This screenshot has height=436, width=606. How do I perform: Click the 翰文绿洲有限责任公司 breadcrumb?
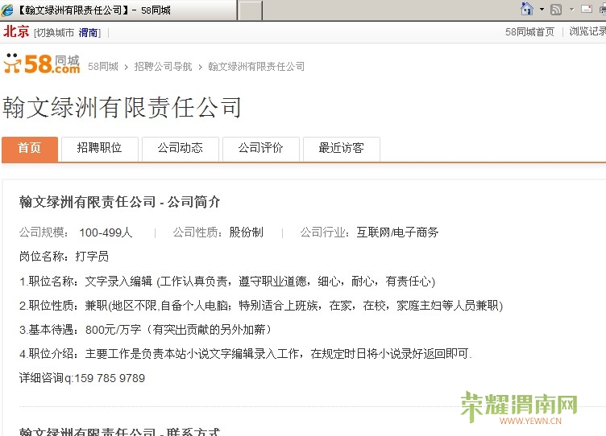click(x=256, y=67)
